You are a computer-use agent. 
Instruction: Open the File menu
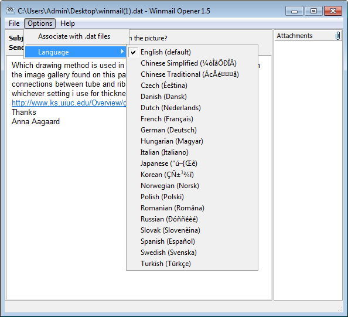[14, 23]
